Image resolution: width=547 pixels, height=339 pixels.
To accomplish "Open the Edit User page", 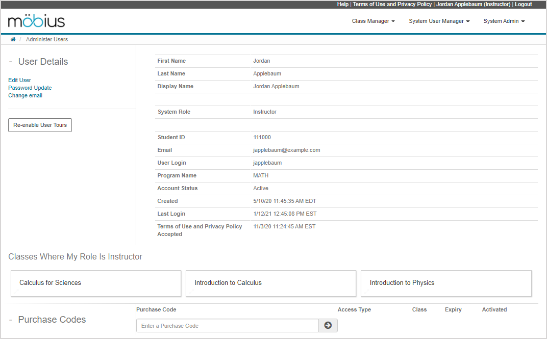I will [x=19, y=80].
